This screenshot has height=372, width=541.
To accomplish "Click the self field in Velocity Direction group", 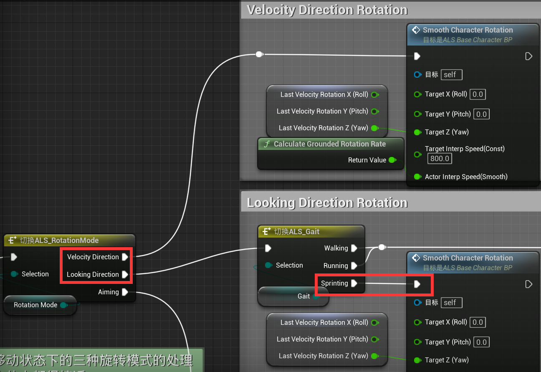I will click(452, 75).
